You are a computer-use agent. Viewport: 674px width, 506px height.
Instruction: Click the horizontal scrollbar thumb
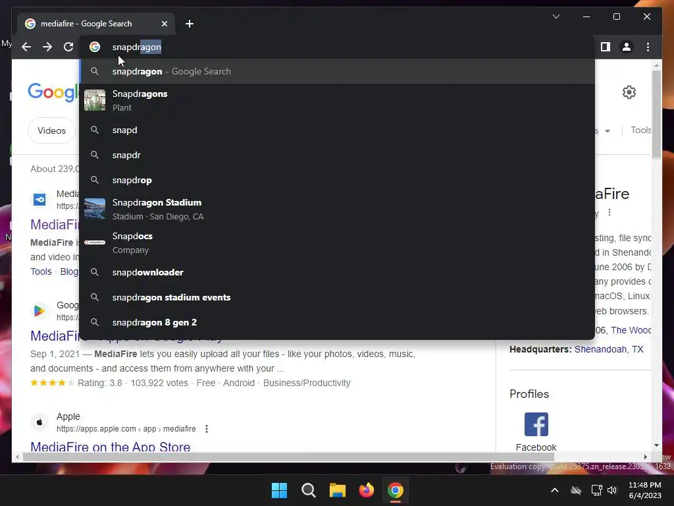point(288,457)
